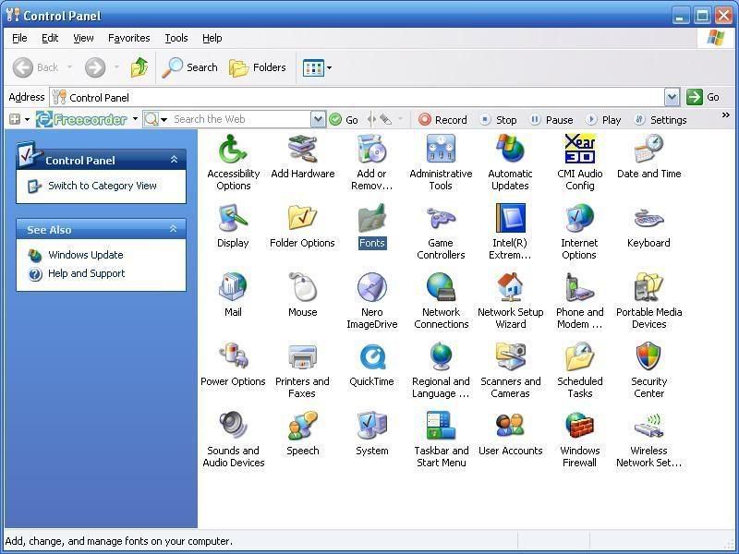Open the Add Hardware applet

[303, 156]
